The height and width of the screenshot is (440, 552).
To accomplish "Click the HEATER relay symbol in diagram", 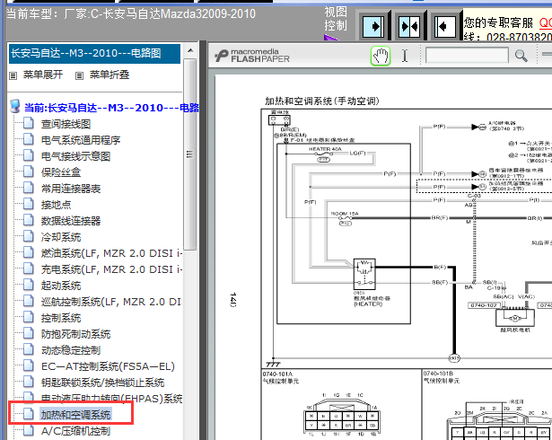I will tap(364, 275).
